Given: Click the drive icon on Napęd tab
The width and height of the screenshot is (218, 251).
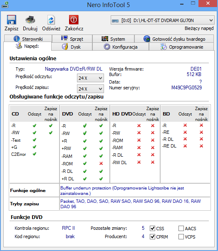Looking at the screenshot, I should tap(19, 46).
